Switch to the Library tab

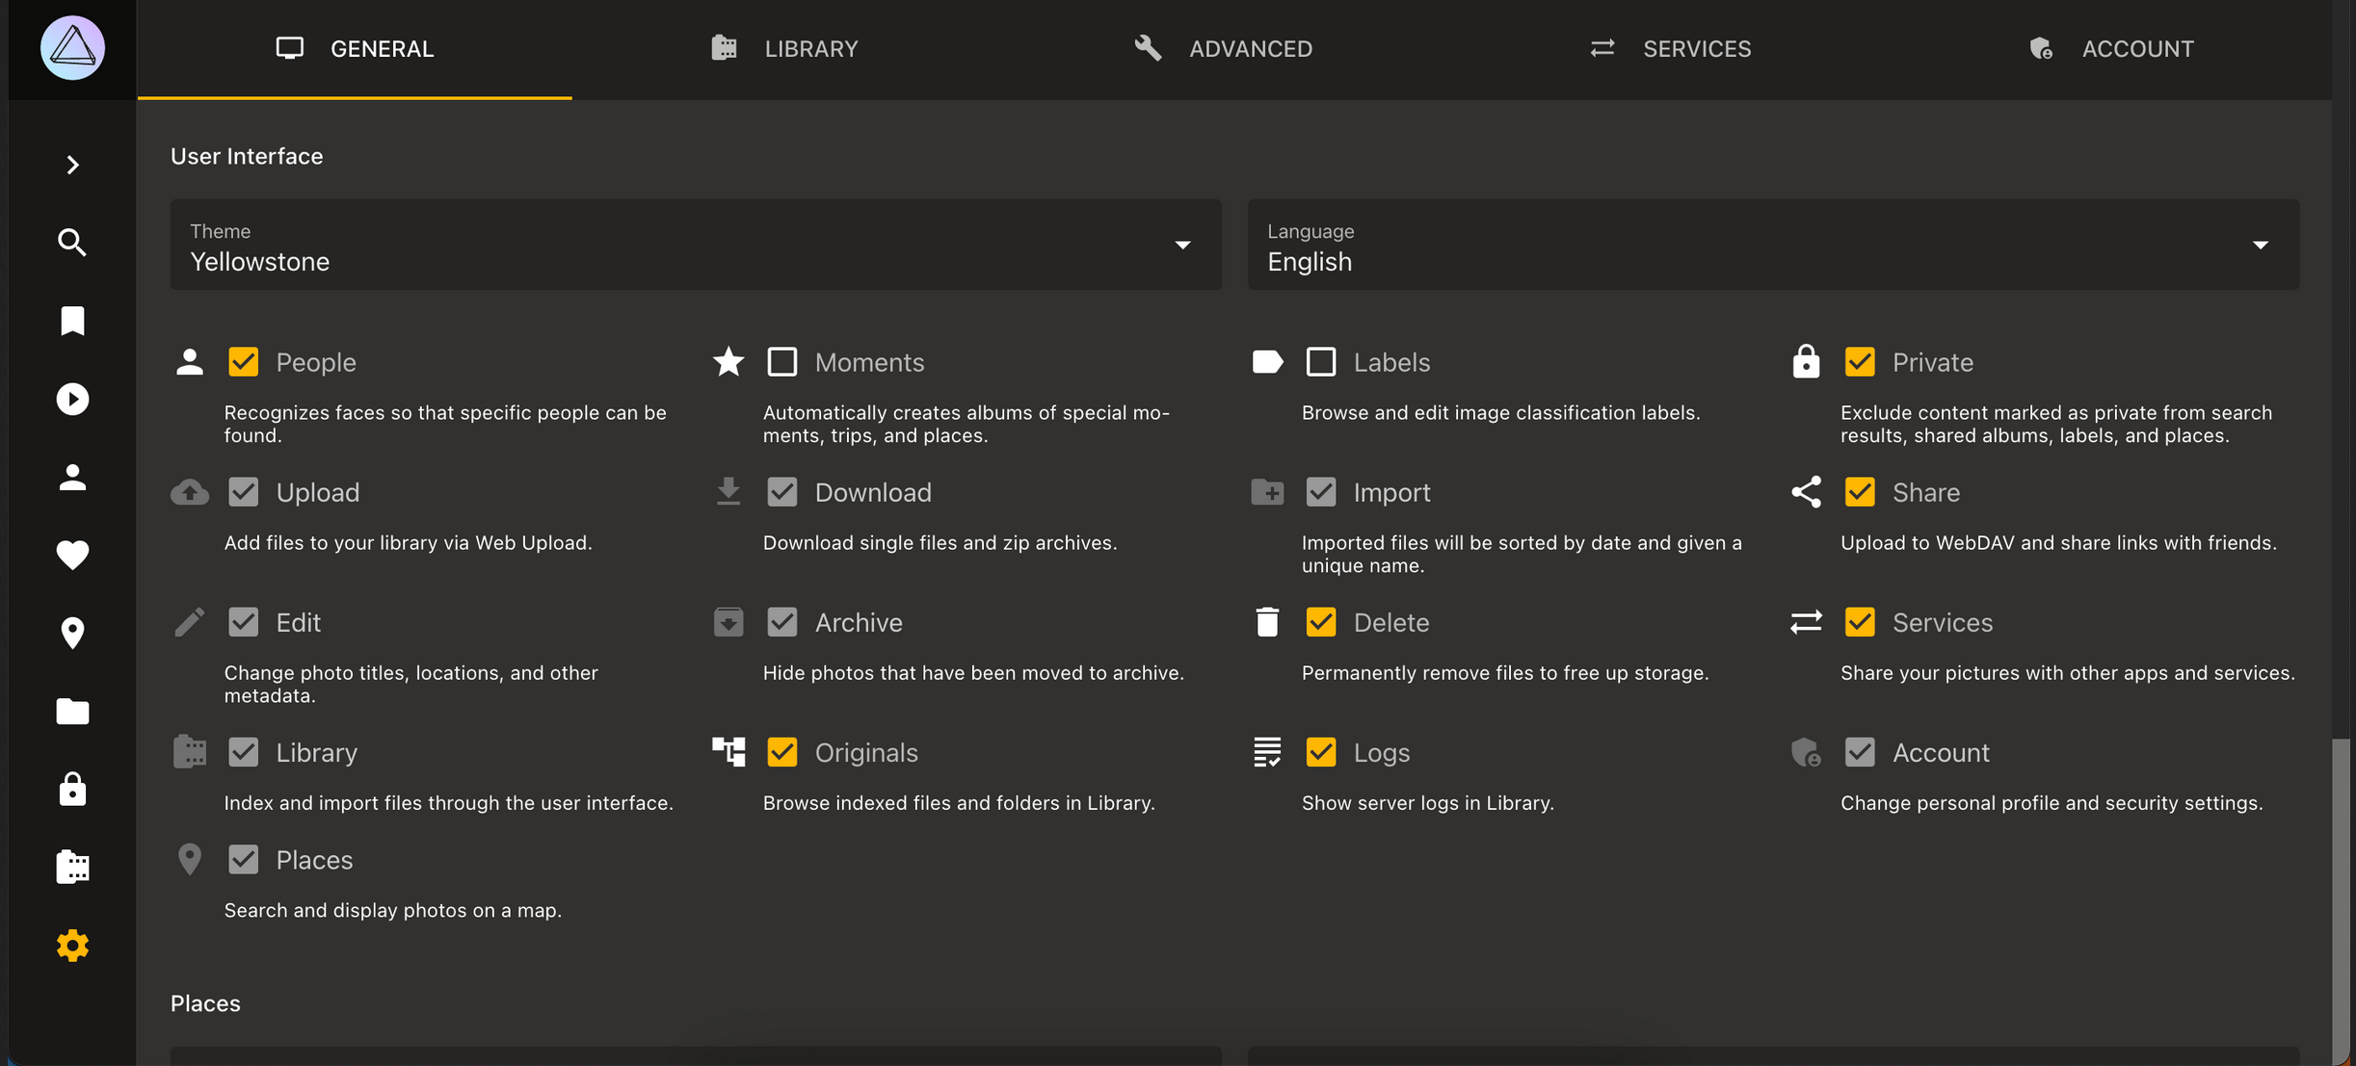(x=784, y=49)
